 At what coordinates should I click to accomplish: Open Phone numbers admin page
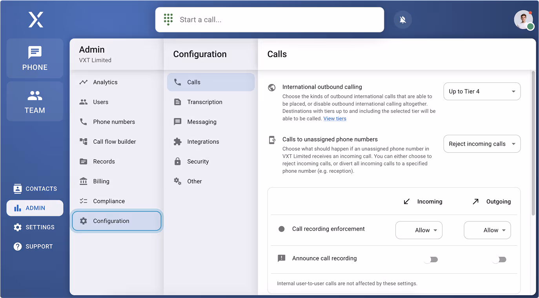pyautogui.click(x=117, y=122)
